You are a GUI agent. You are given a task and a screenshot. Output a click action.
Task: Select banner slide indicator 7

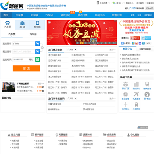click(102, 43)
